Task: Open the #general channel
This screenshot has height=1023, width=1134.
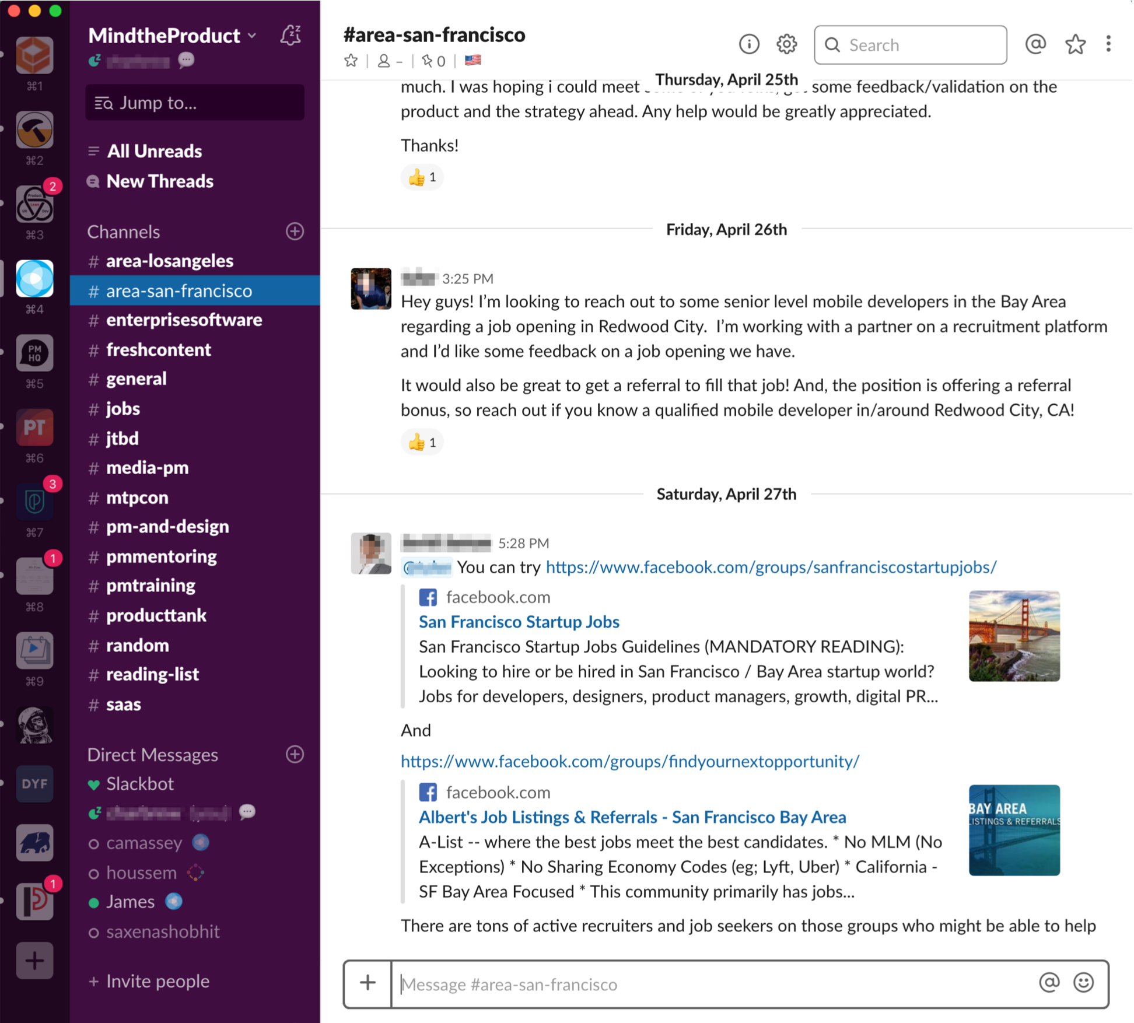Action: click(x=195, y=379)
